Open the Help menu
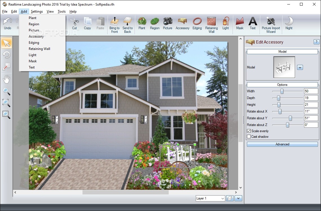 (x=73, y=12)
